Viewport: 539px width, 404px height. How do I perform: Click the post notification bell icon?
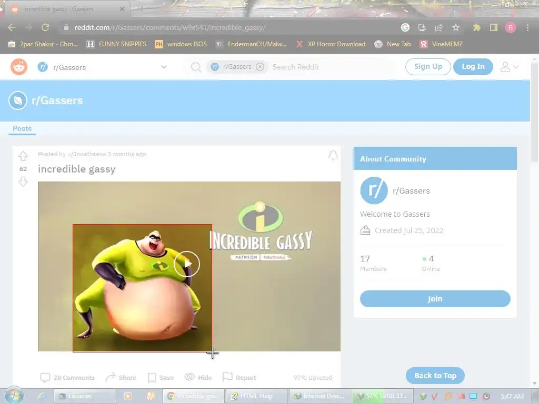333,155
